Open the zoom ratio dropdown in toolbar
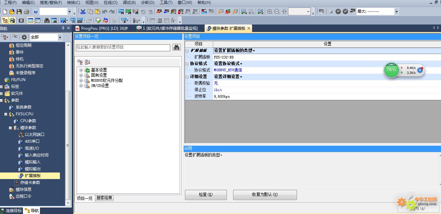This screenshot has height=214, width=441. point(308,12)
